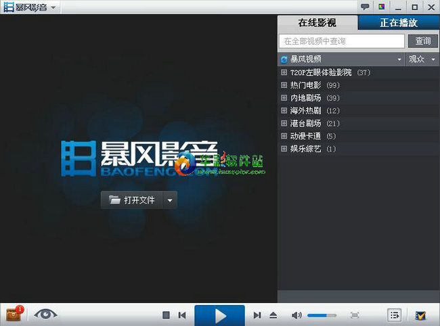Open the checkmark box icon at bottom right

(x=420, y=316)
